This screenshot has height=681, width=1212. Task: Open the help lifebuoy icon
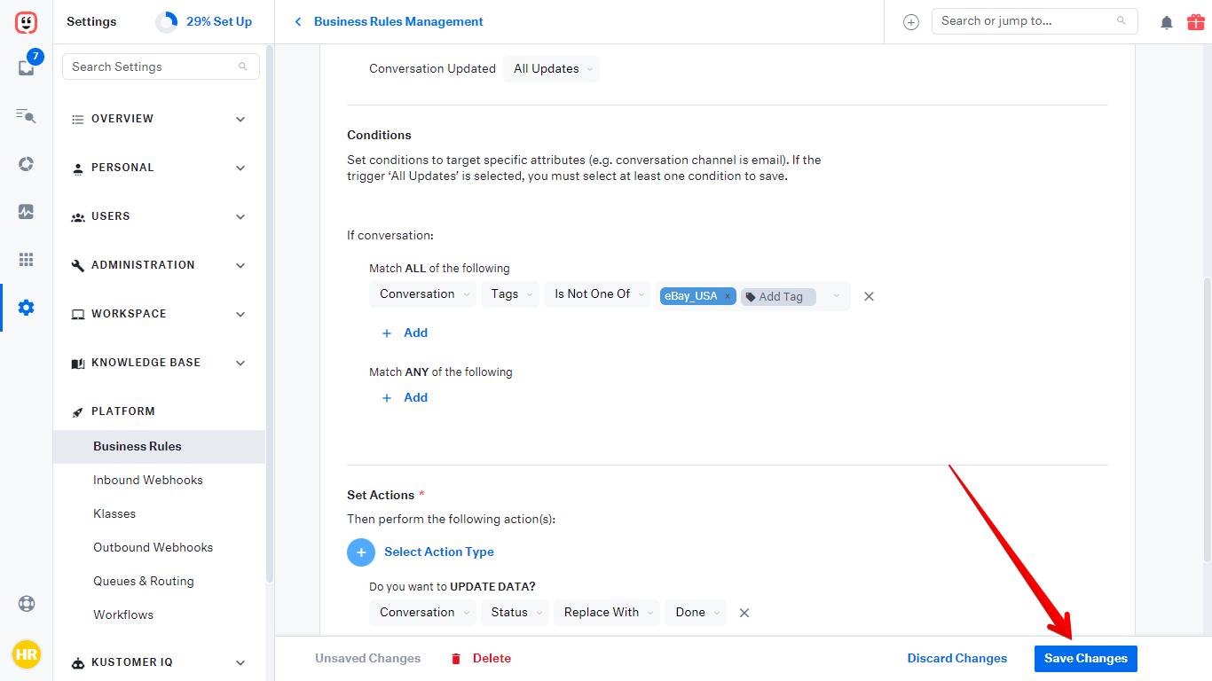[26, 604]
